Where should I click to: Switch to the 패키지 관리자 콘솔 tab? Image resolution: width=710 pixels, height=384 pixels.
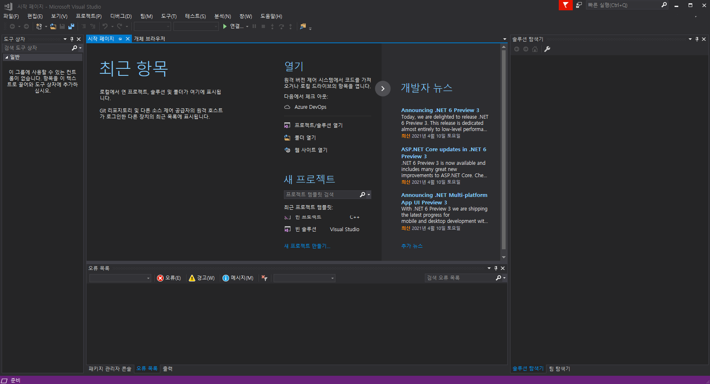pos(110,369)
